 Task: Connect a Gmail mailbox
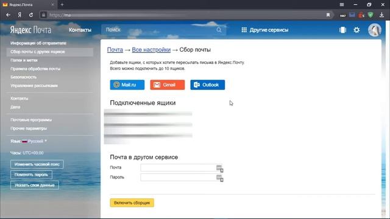pyautogui.click(x=168, y=85)
